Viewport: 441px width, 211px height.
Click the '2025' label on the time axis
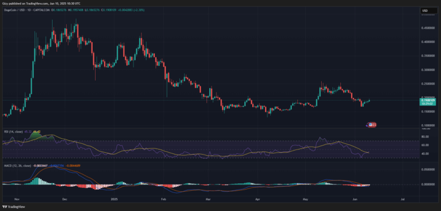[115, 199]
